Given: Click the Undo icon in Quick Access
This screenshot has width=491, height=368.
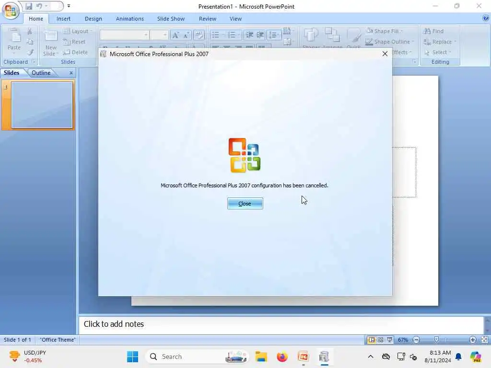Looking at the screenshot, I should coord(39,6).
